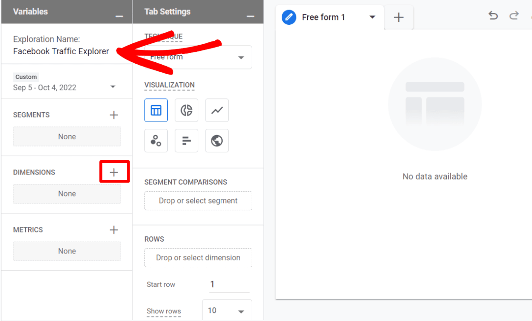Click the pencil edit icon on Free form 1
This screenshot has width=532, height=321.
pyautogui.click(x=287, y=17)
